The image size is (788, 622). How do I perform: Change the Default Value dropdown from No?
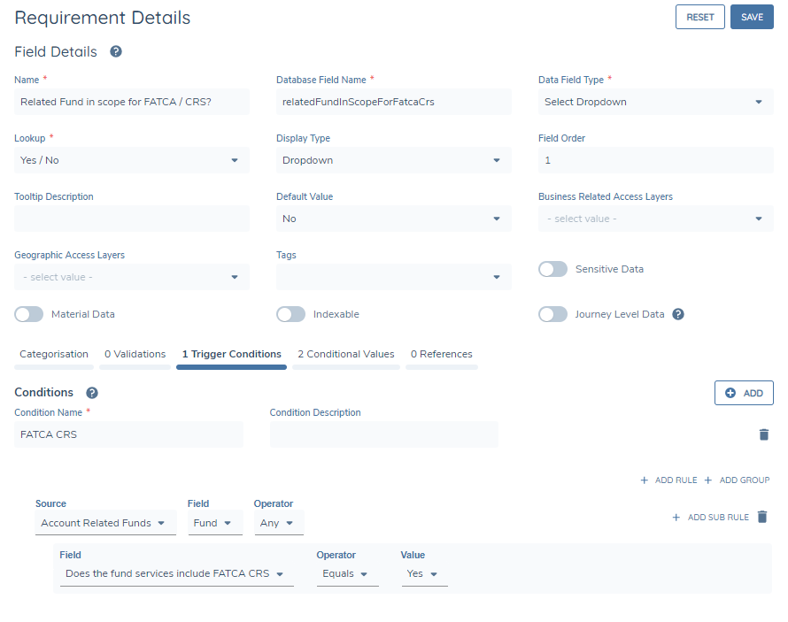393,219
